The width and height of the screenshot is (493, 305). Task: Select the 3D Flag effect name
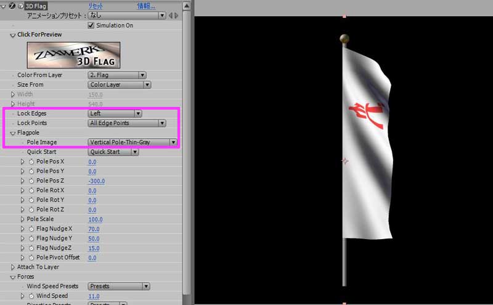point(36,6)
